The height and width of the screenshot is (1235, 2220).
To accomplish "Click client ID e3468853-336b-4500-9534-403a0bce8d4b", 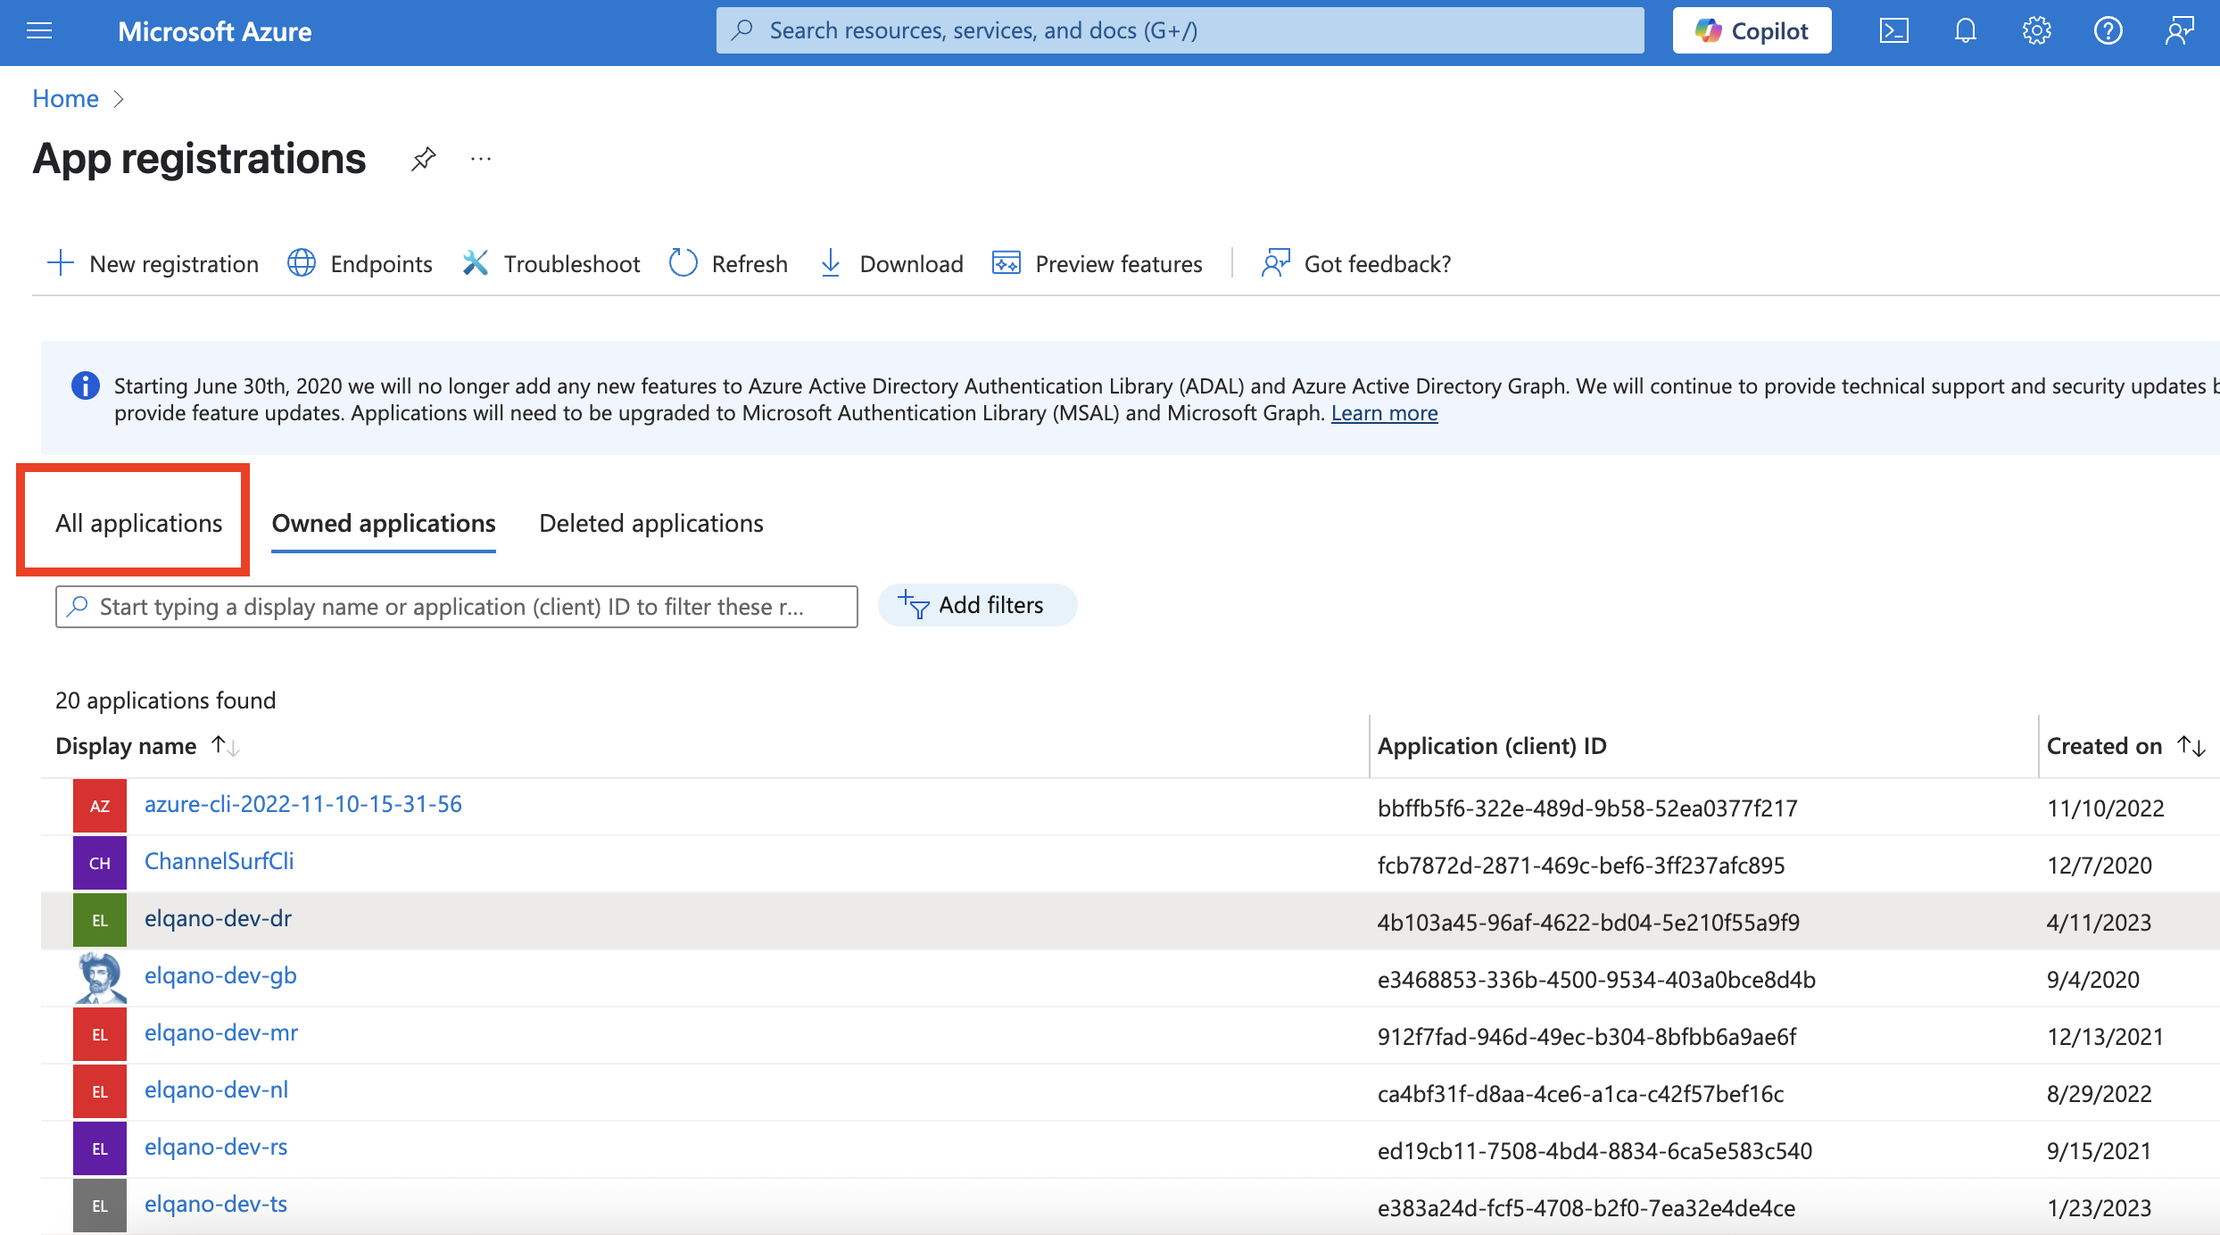I will [x=1596, y=979].
